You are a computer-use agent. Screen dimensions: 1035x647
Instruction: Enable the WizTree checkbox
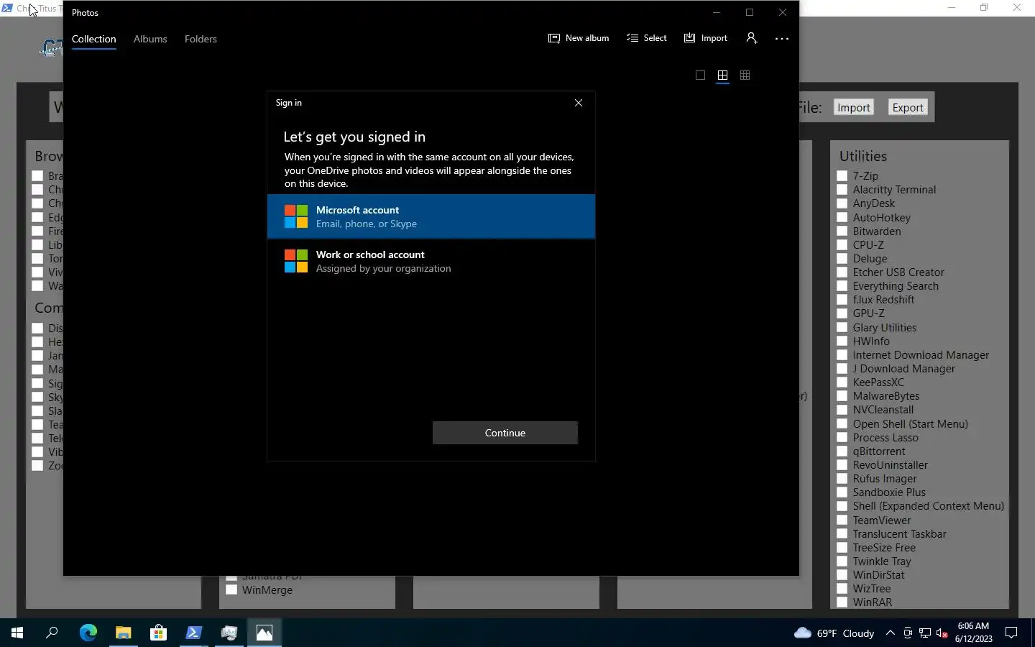click(x=842, y=589)
